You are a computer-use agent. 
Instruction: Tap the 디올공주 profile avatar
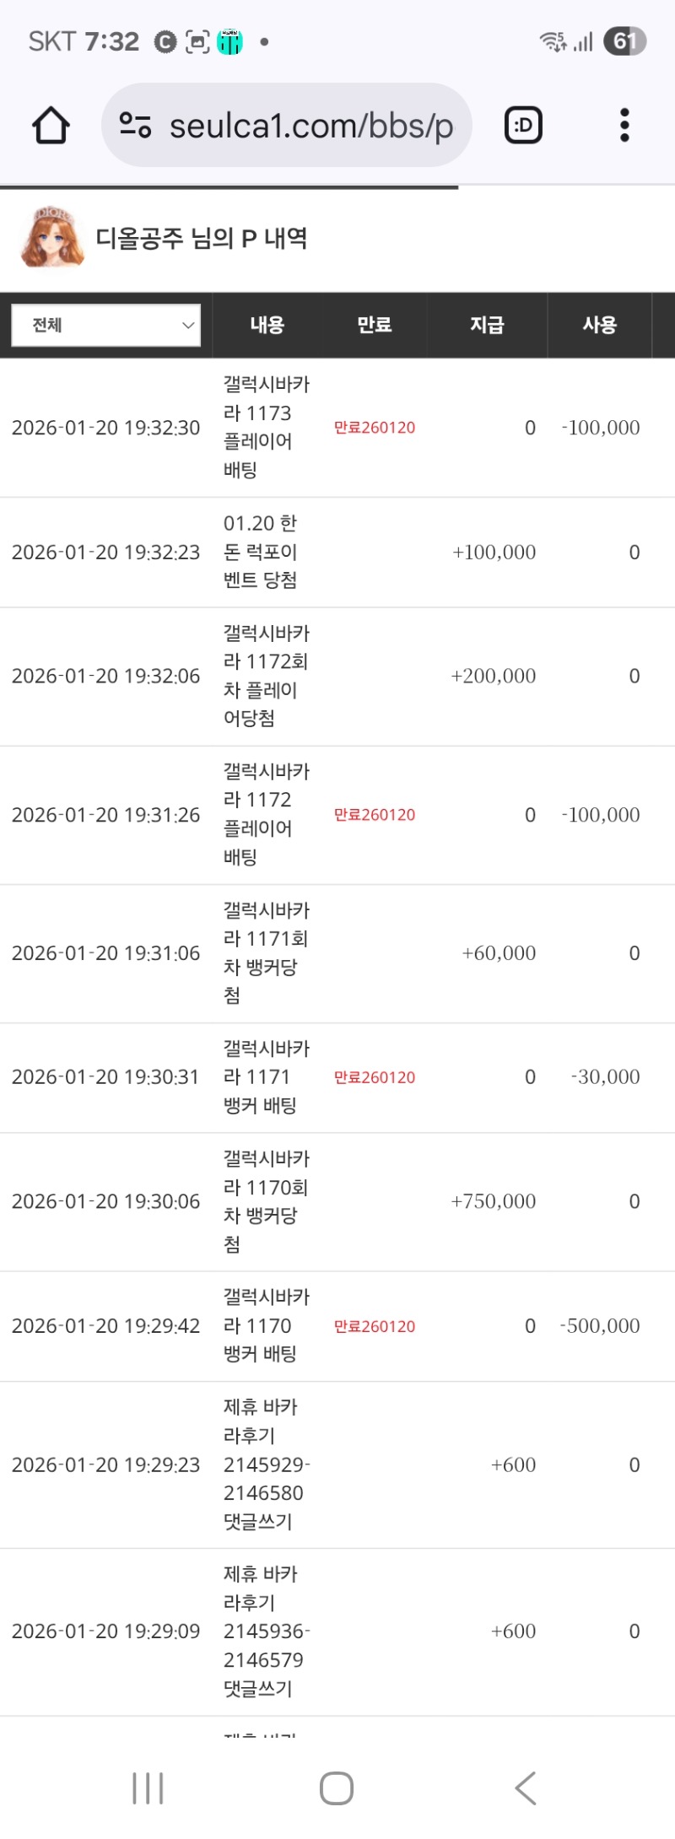coord(52,238)
